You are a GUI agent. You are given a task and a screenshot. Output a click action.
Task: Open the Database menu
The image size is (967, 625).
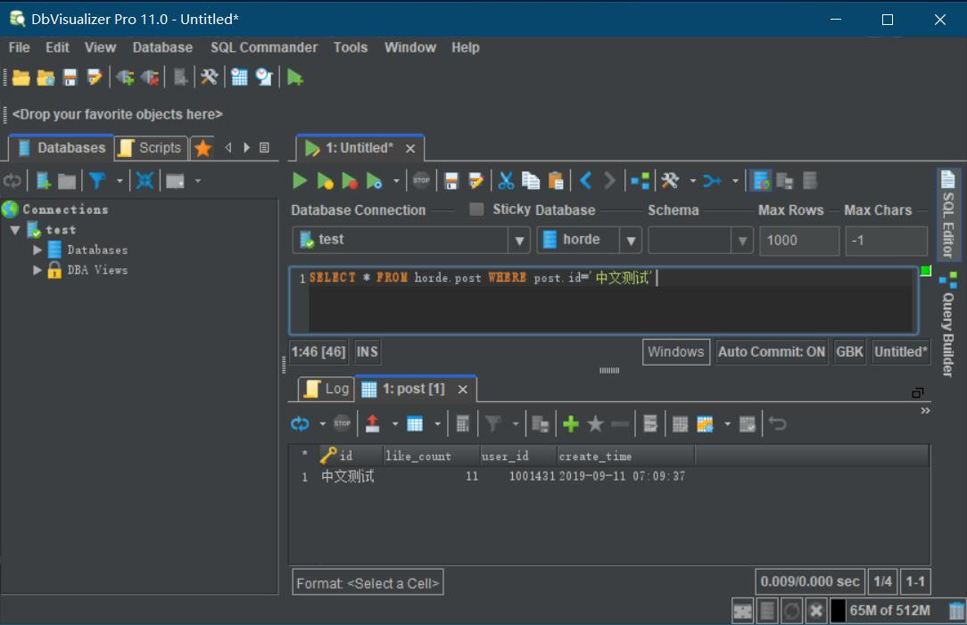pos(162,47)
